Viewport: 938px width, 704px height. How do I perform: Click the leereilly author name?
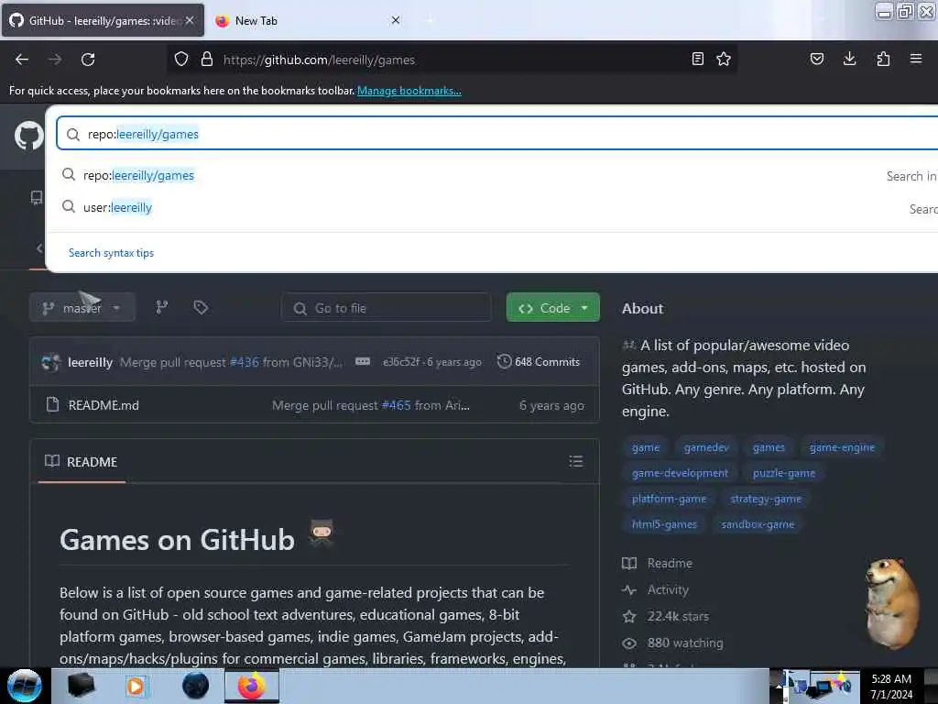tap(91, 362)
